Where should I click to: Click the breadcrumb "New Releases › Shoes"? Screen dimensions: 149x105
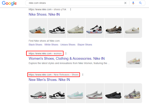tap(66, 75)
